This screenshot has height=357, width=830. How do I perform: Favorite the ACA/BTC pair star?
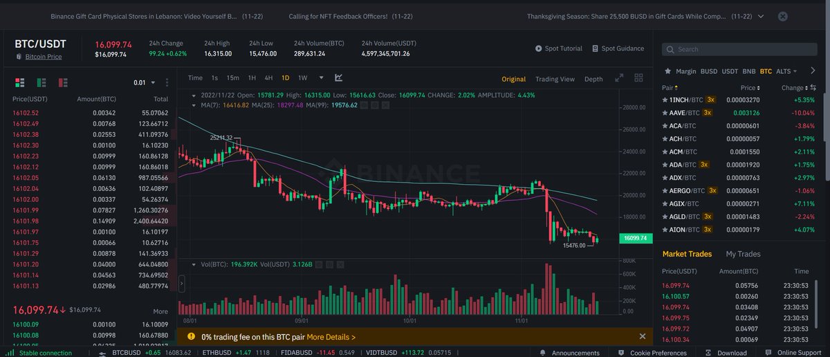(x=665, y=126)
